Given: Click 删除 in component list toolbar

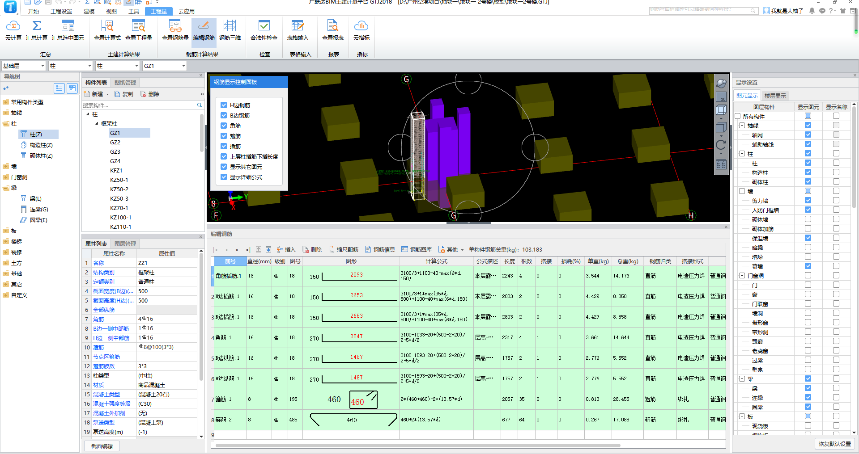Looking at the screenshot, I should 150,94.
